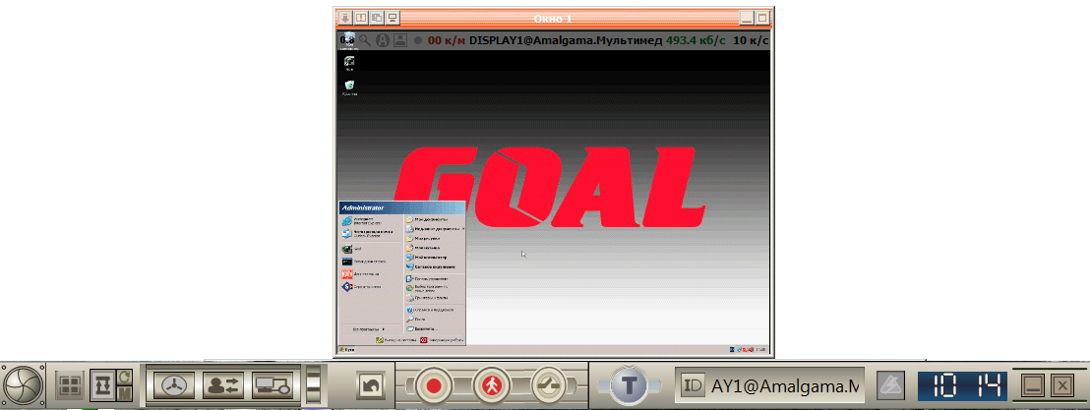1090x410 pixels.
Task: Click the undo curved arrow button
Action: click(371, 385)
